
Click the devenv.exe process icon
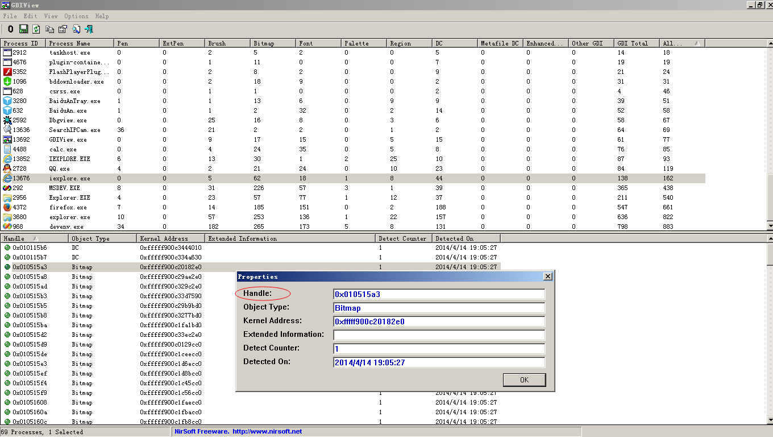[x=7, y=226]
